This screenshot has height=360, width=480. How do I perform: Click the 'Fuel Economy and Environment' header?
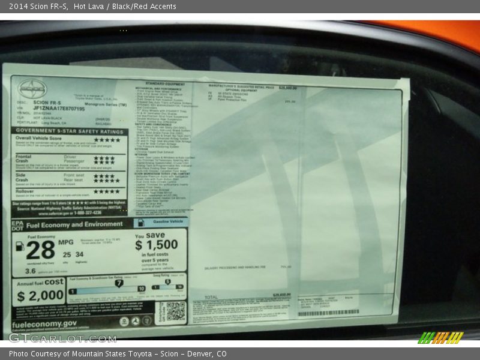tap(74, 224)
